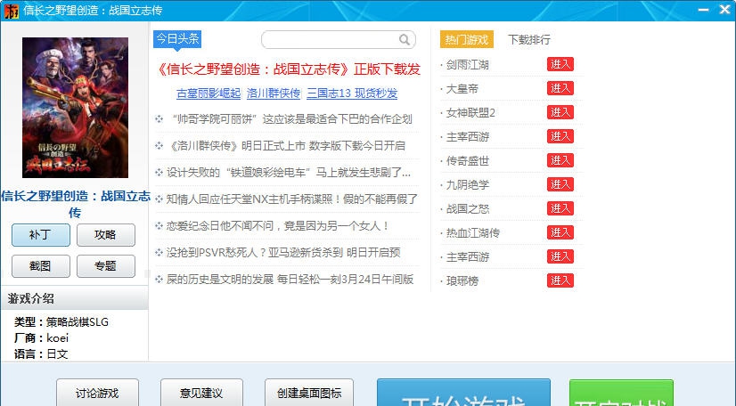Open news 洛川群侠传 明日正式上市
The width and height of the screenshot is (736, 406).
click(286, 146)
